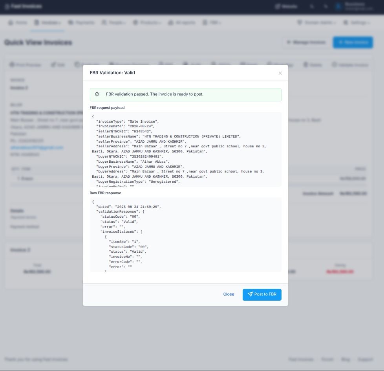Open the blurred Payments nav item
This screenshot has width=384, height=371.
pyautogui.click(x=81, y=23)
